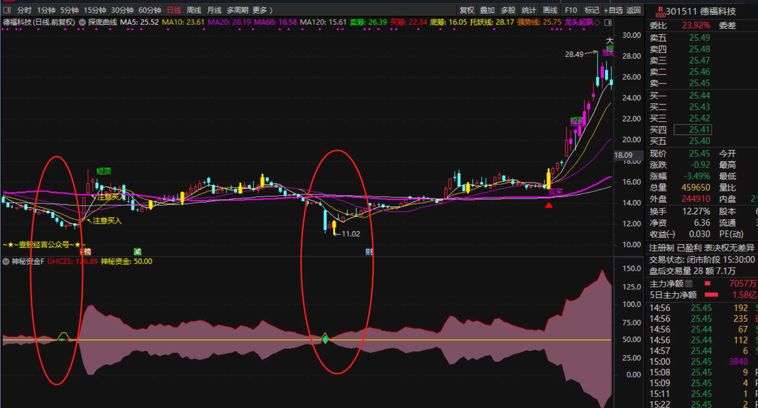Screen dimensions: 758x408
Task: Click the green diamond signal in indicator
Action: [x=325, y=339]
